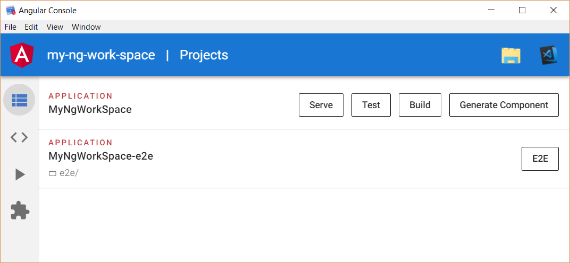Click the Build button

(x=420, y=105)
